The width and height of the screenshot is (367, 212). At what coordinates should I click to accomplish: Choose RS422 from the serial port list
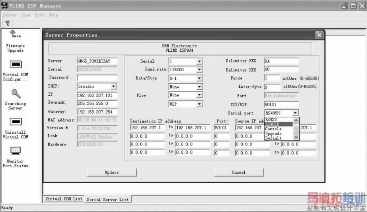(x=279, y=119)
